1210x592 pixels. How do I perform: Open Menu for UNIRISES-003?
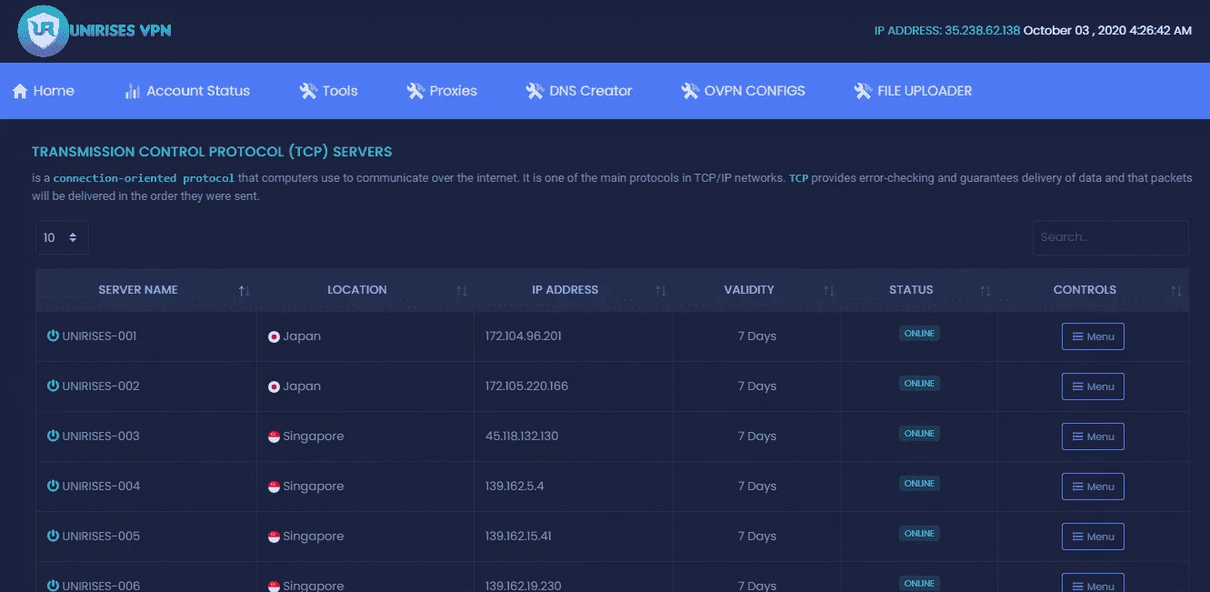1093,436
